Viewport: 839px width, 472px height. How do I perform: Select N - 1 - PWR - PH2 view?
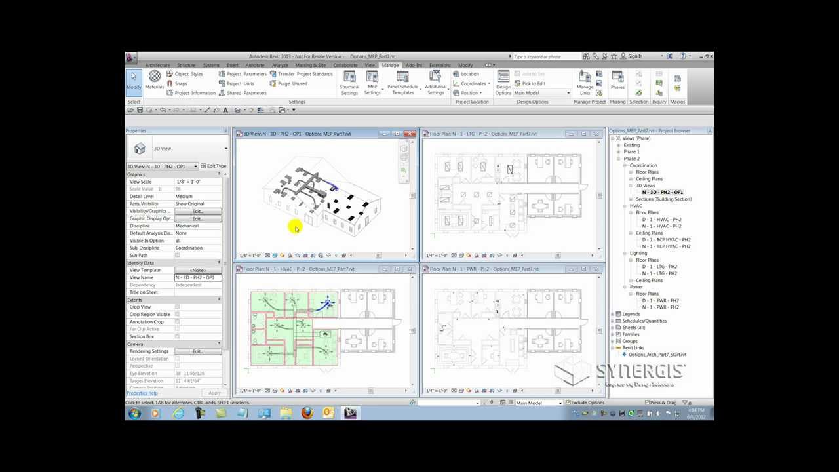pyautogui.click(x=660, y=307)
